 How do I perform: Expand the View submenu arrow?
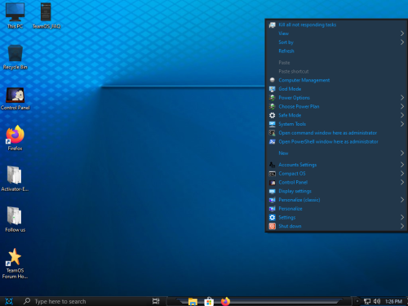coord(402,33)
